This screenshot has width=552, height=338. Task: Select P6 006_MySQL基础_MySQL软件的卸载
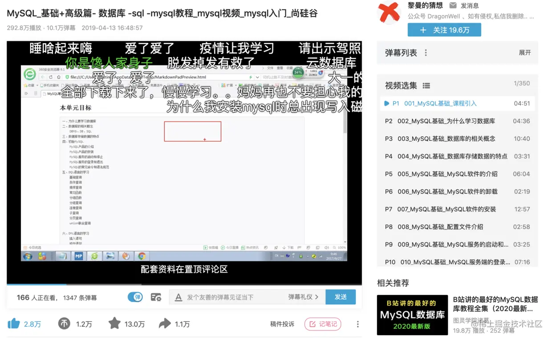[457, 191]
